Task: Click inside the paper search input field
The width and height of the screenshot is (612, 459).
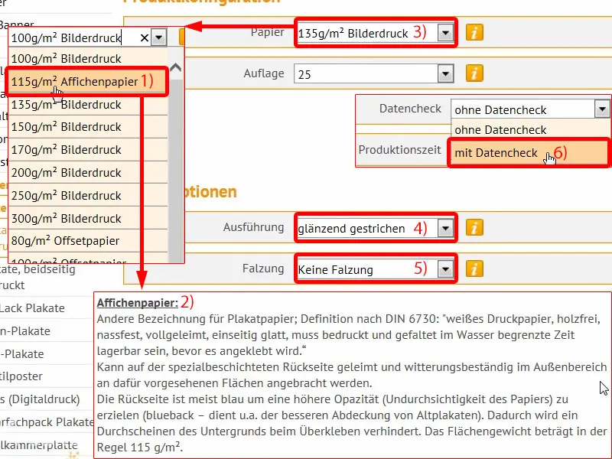Action: 74,37
